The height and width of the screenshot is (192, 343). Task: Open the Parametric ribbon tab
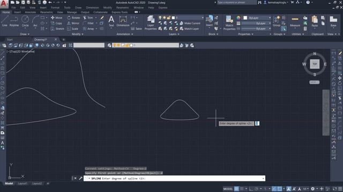tap(47, 12)
